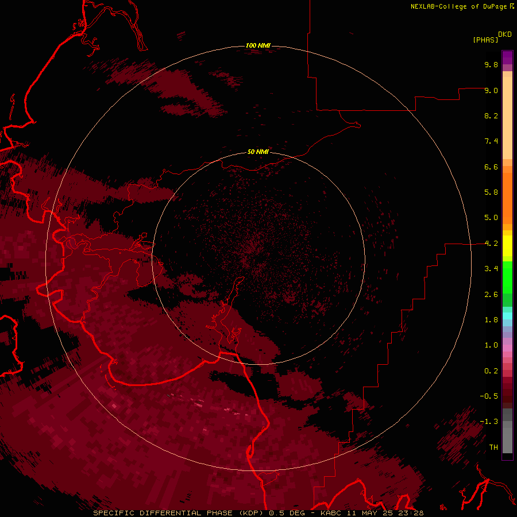This screenshot has width=517, height=517.
Task: Click the '9.8' scale value
Action: (491, 64)
